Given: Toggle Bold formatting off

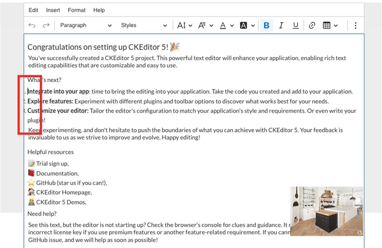Looking at the screenshot, I should [x=266, y=25].
